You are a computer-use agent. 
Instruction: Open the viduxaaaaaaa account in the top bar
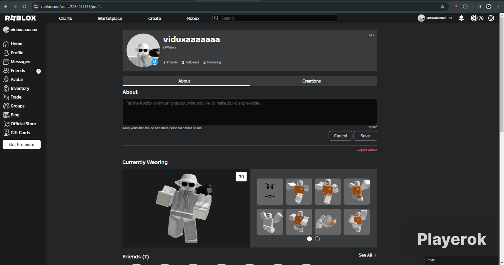click(x=434, y=18)
